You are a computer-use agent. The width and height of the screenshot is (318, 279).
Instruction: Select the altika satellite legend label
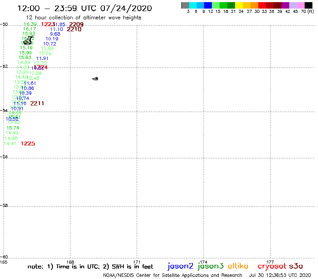(238, 266)
